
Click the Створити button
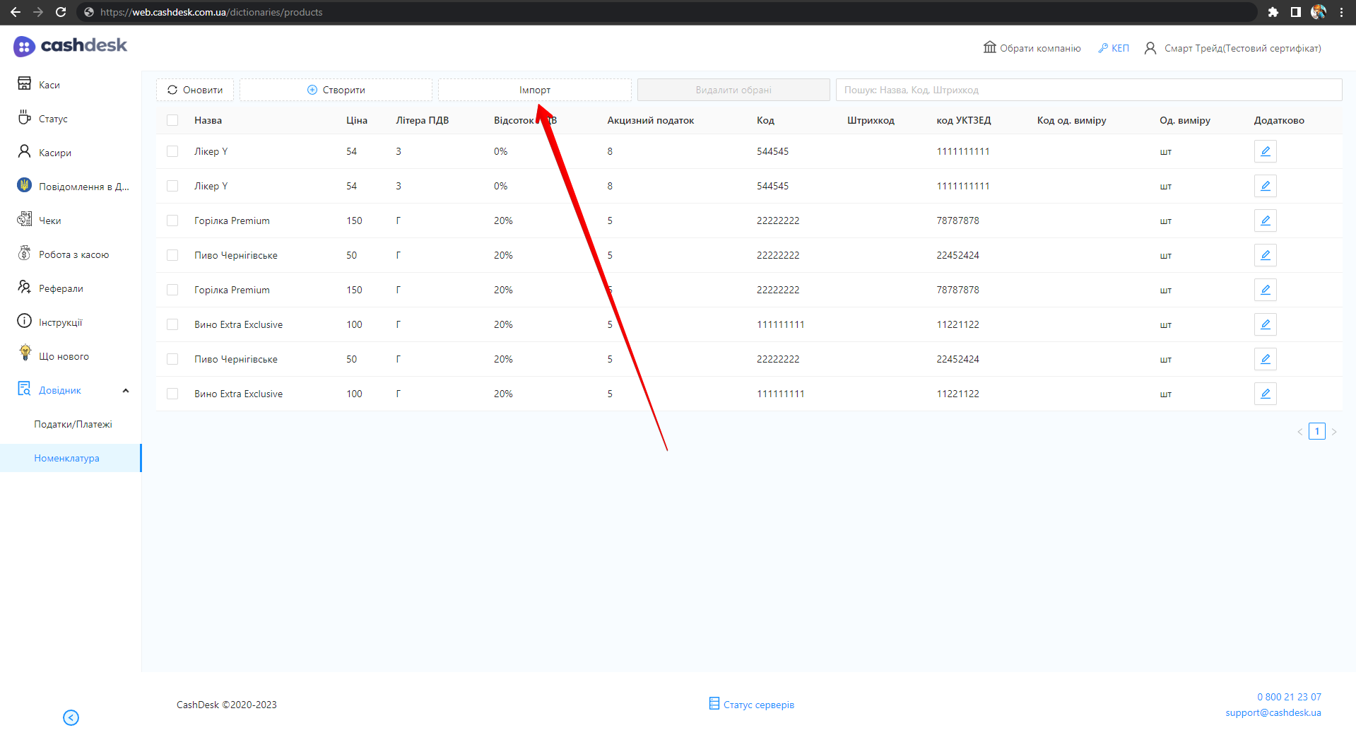[336, 90]
